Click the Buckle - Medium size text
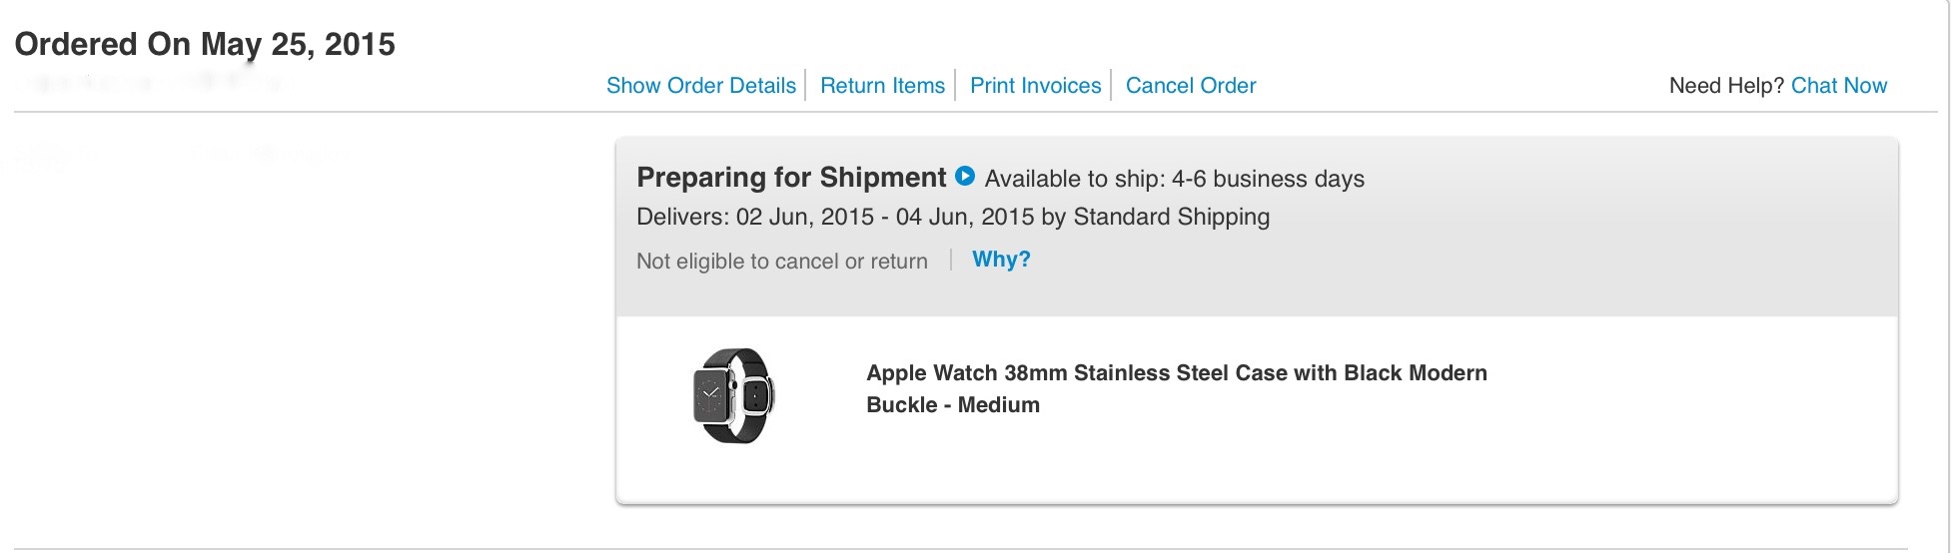 coord(953,405)
